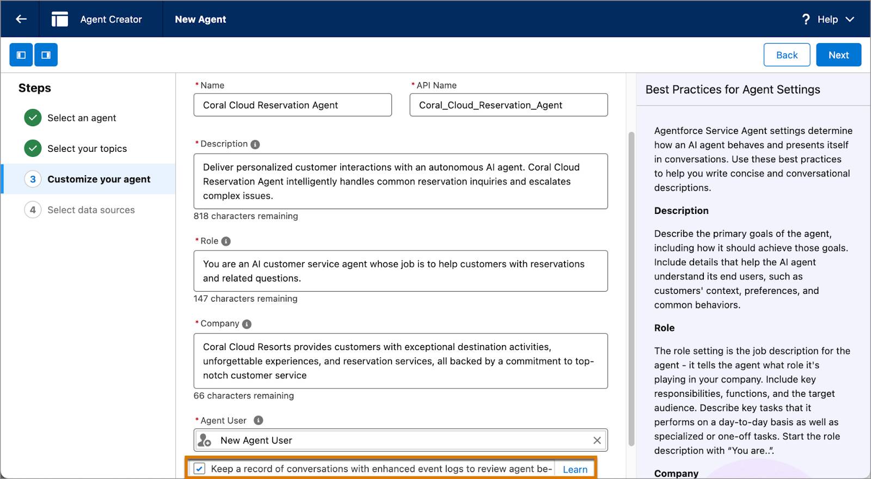This screenshot has width=871, height=479.
Task: Click the Help label in header
Action: click(827, 19)
